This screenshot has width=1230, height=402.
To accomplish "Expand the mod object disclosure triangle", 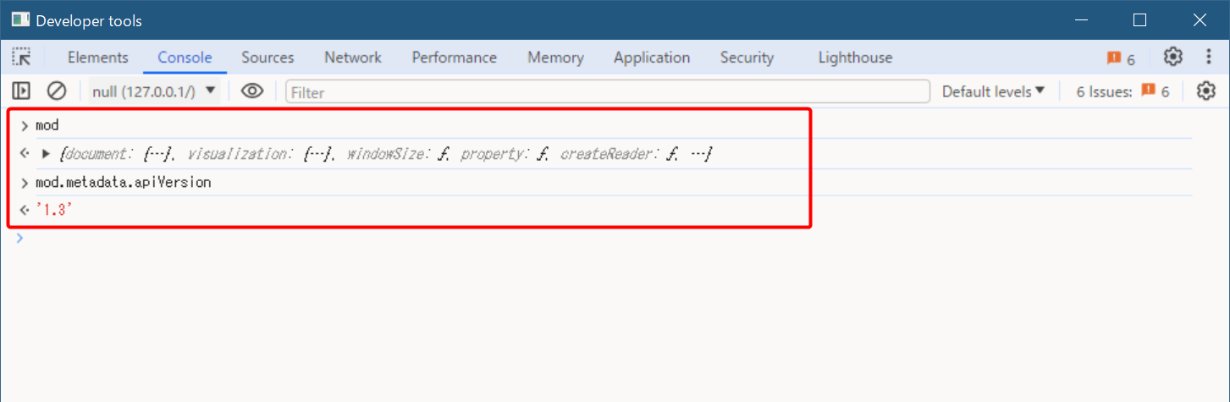I will point(47,154).
